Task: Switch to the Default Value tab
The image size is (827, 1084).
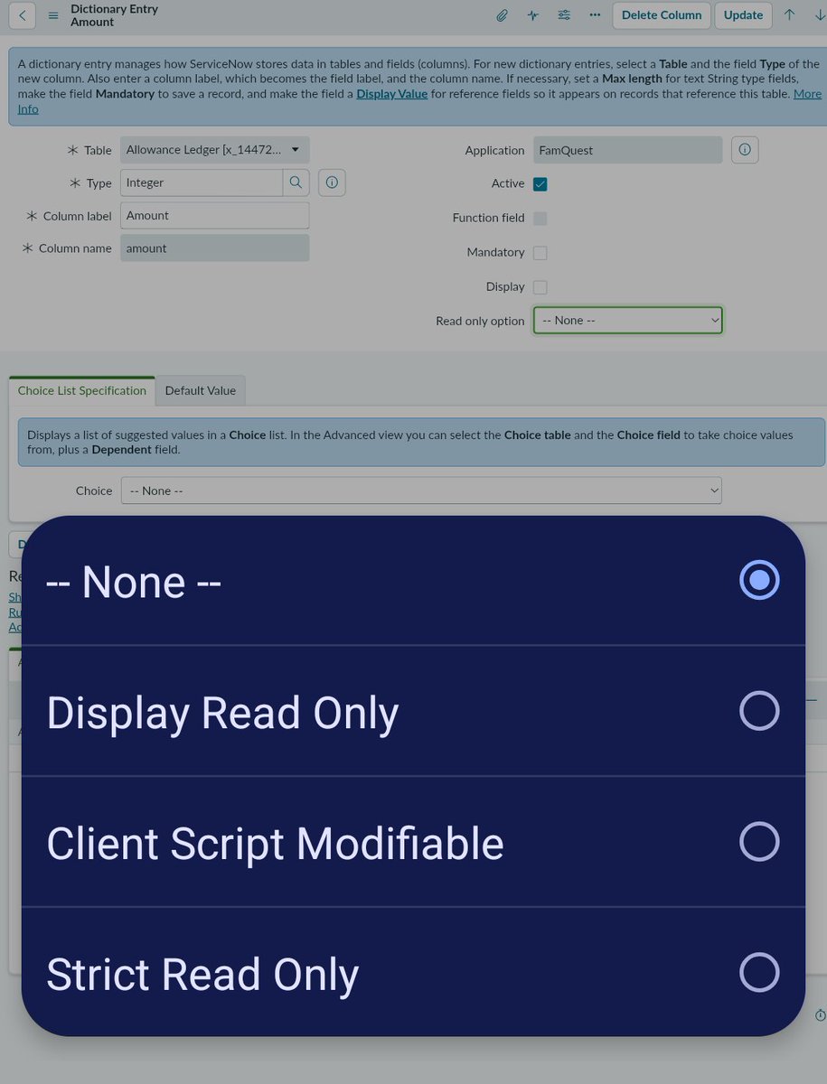Action: 201,391
